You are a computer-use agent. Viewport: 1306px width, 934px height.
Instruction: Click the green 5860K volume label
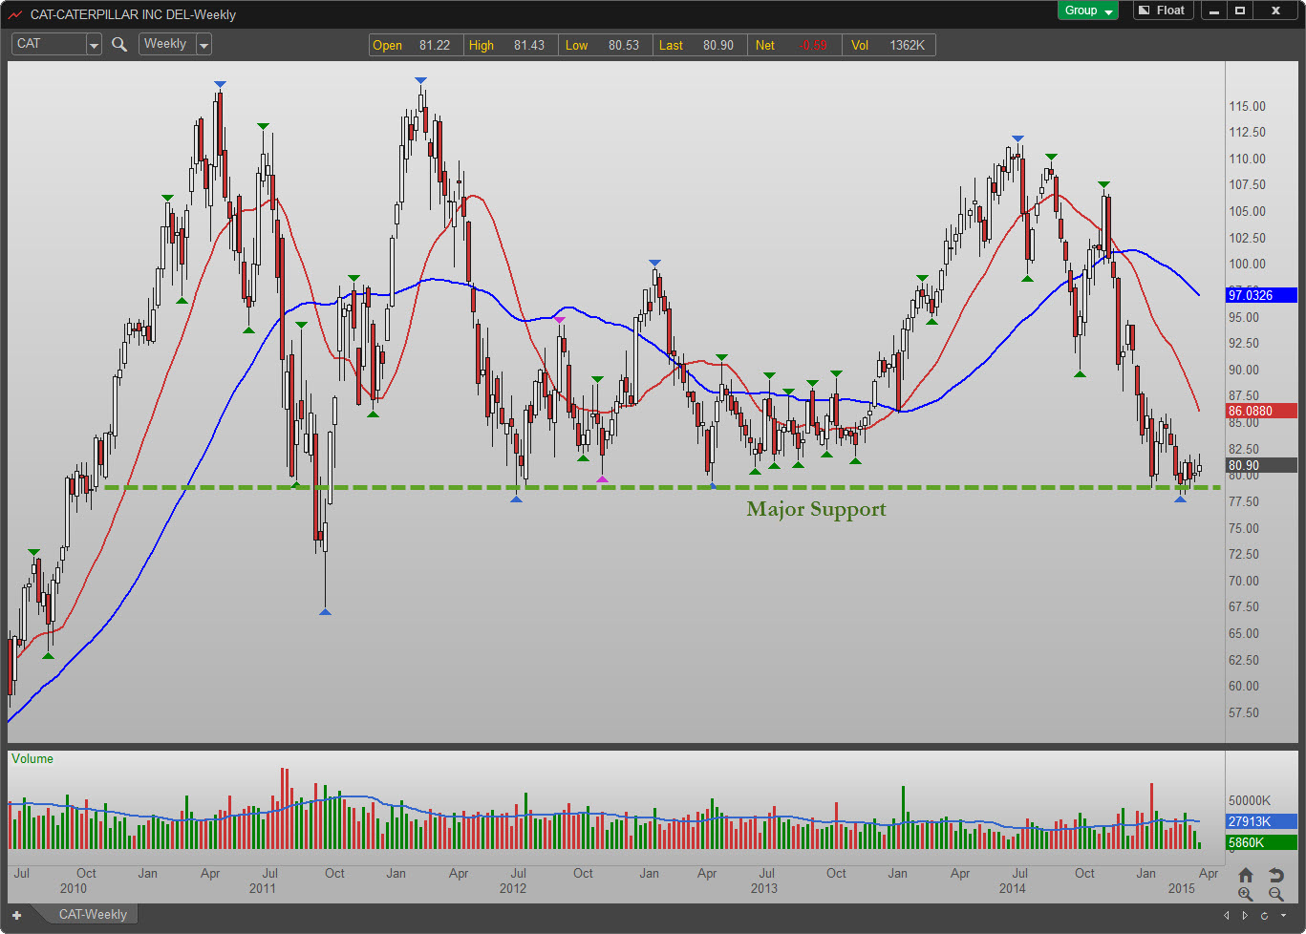point(1261,842)
